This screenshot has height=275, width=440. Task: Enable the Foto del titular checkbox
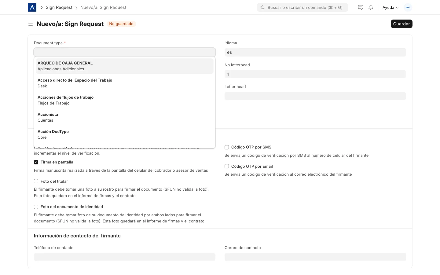pyautogui.click(x=36, y=181)
